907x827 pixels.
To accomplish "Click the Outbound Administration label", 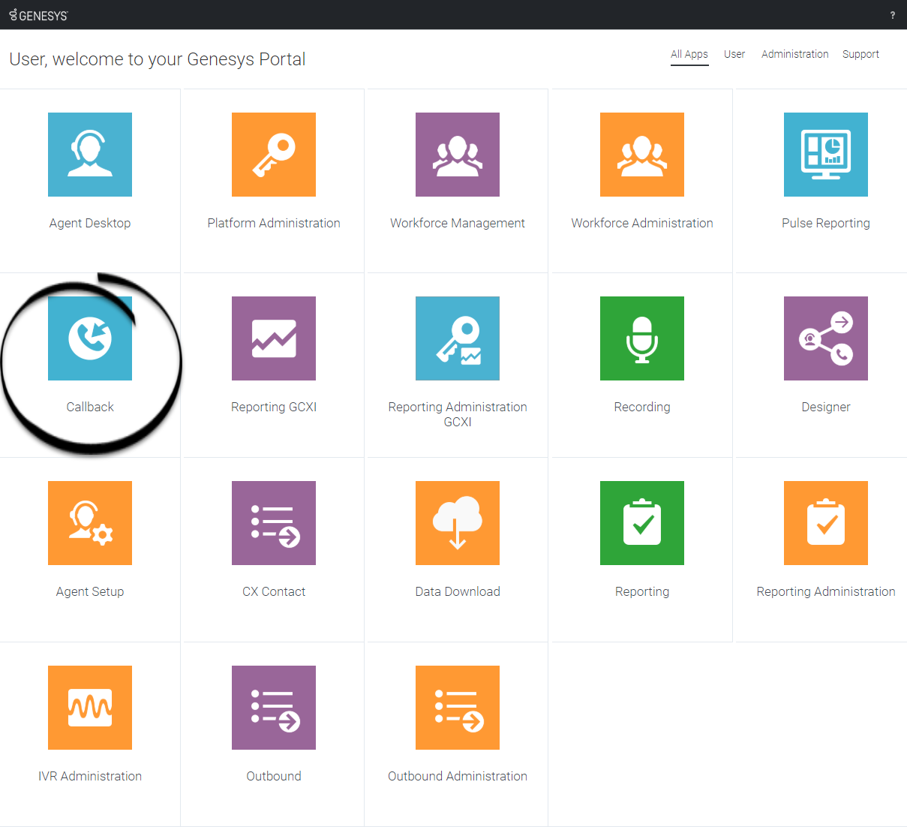I will tap(458, 776).
